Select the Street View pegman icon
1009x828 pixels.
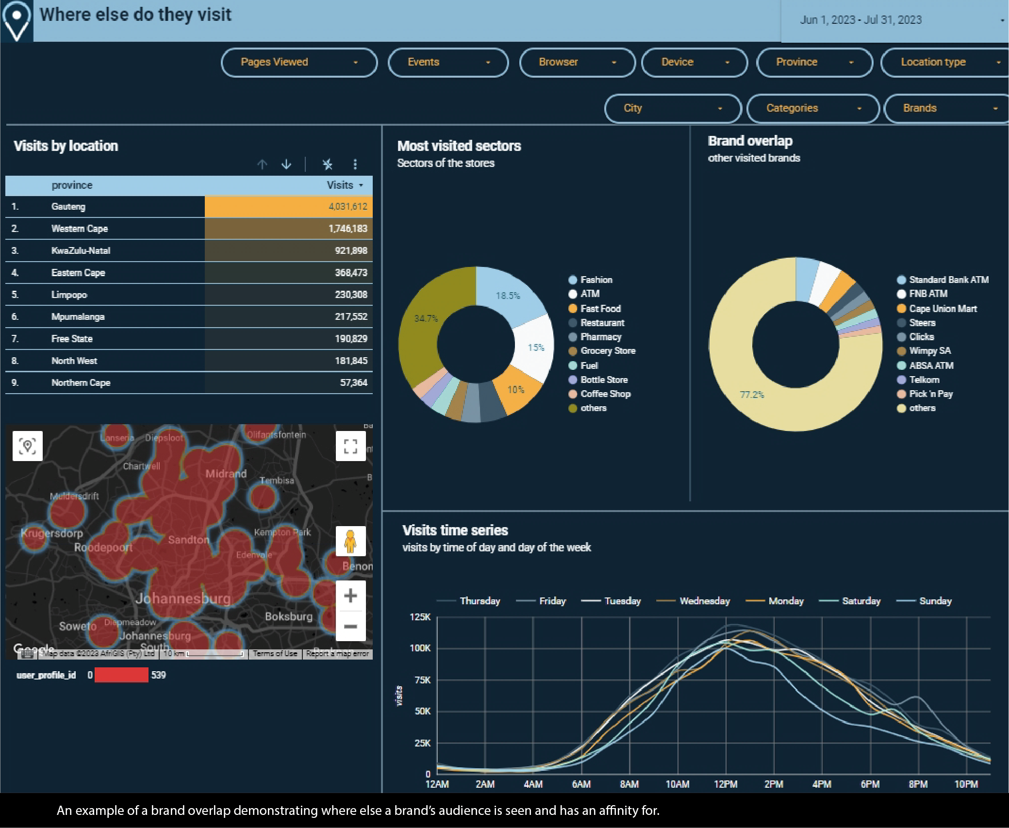point(350,541)
